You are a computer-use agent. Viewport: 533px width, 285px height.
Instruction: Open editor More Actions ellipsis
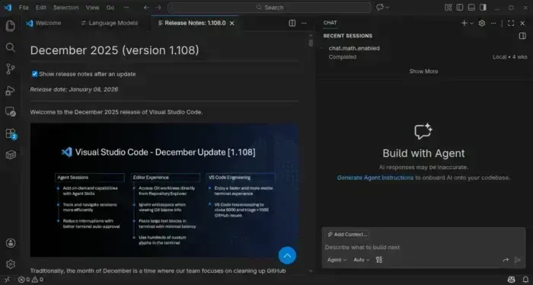click(304, 23)
